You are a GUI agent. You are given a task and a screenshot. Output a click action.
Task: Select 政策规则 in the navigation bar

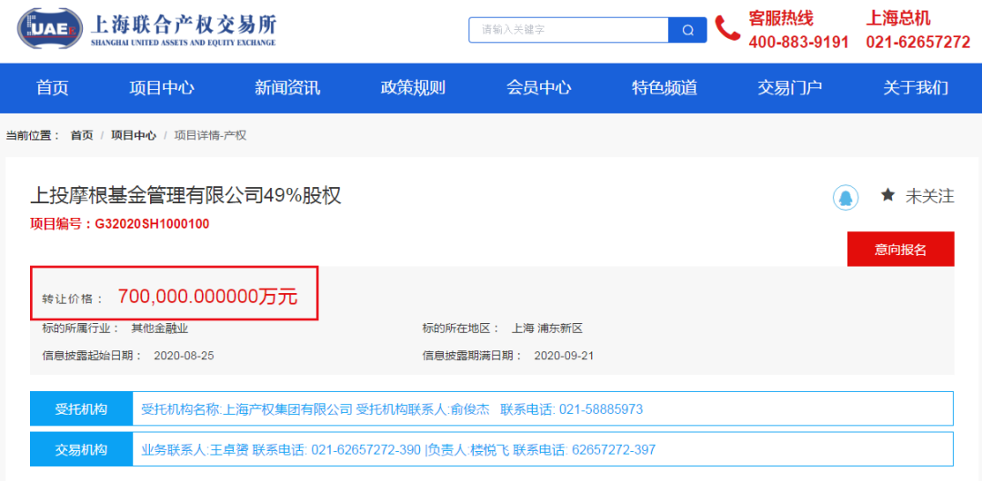point(414,88)
